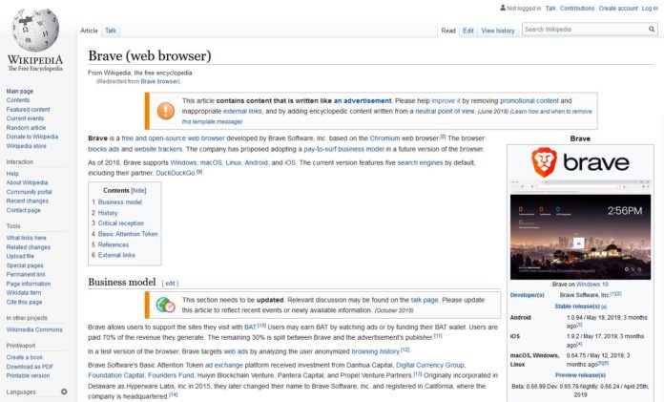Open About Wikipedia link
This screenshot has width=664, height=402.
tap(27, 182)
